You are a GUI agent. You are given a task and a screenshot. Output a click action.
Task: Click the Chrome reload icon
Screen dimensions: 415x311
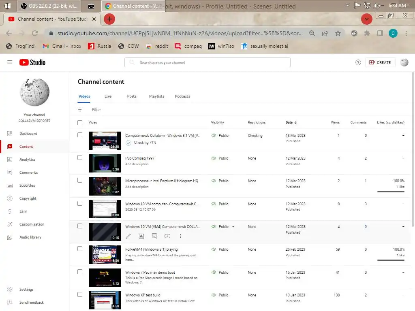tap(35, 33)
